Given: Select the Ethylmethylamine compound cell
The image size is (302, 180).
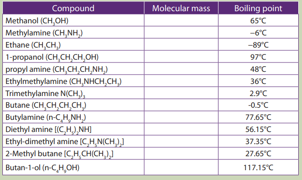Looking at the screenshot, I should click(x=73, y=81).
